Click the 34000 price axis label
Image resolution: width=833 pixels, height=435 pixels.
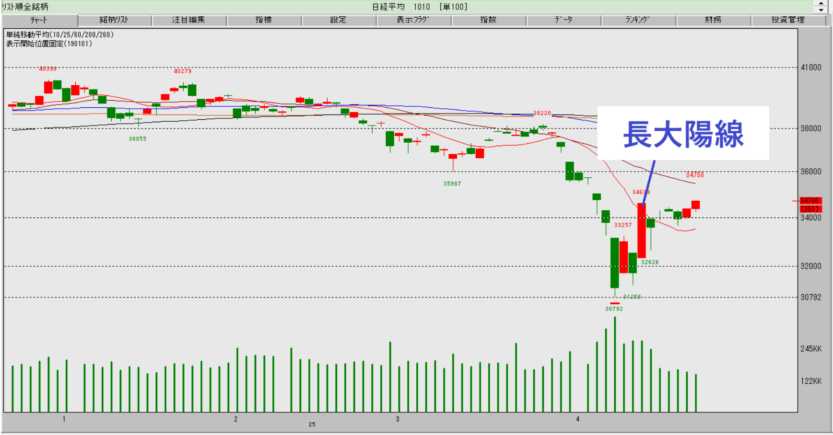point(811,217)
